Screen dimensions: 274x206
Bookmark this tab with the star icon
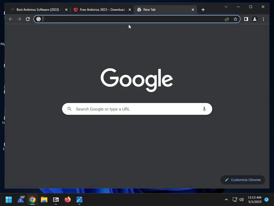pos(235,19)
